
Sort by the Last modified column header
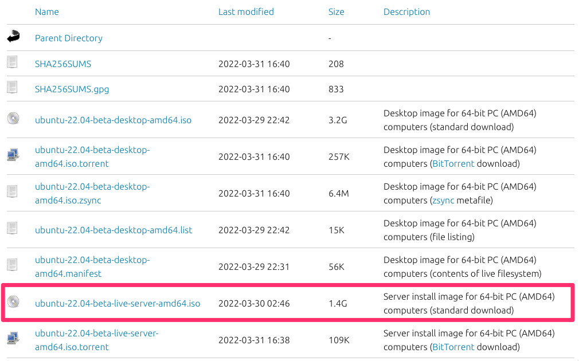click(246, 12)
